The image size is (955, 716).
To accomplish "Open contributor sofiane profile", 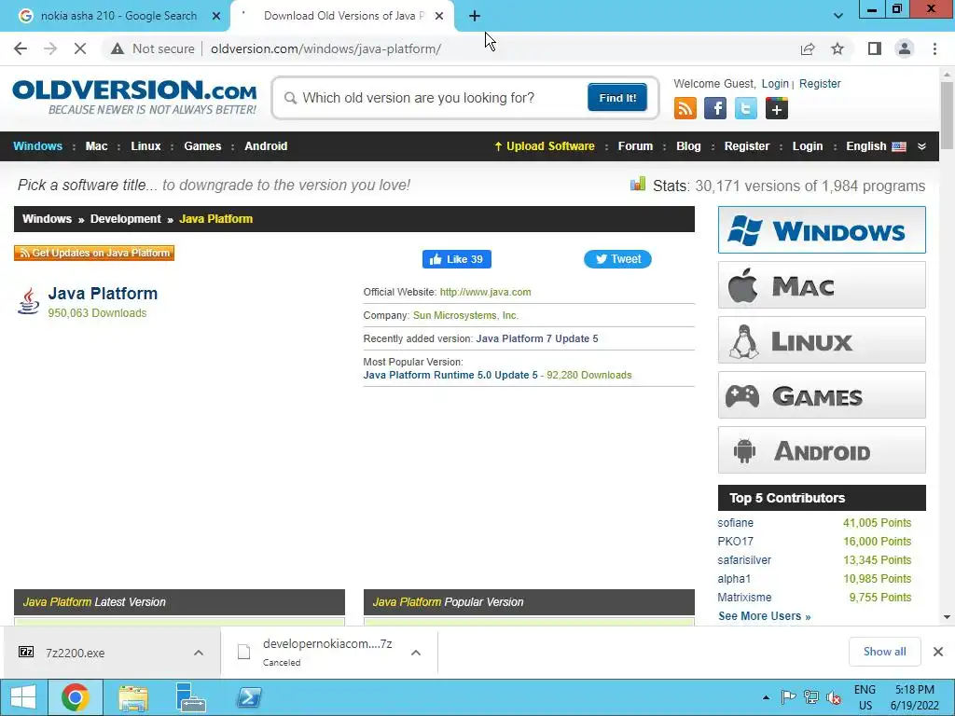I will [735, 523].
